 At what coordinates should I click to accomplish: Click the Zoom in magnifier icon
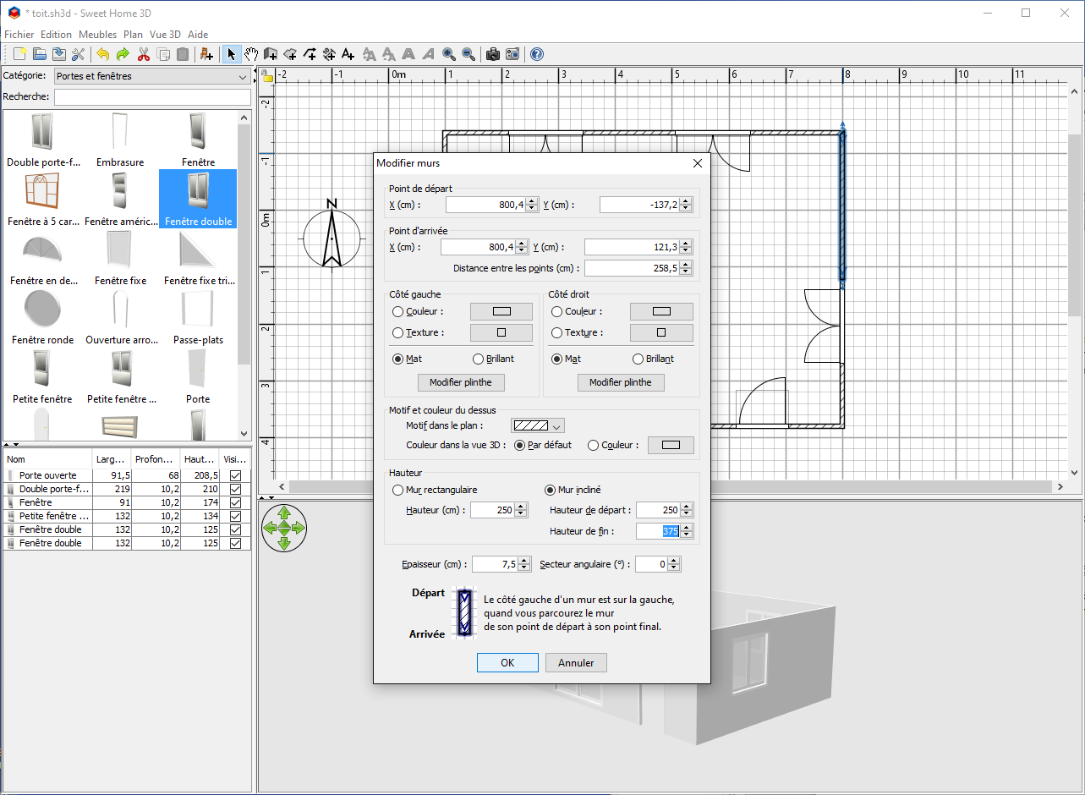[x=448, y=55]
